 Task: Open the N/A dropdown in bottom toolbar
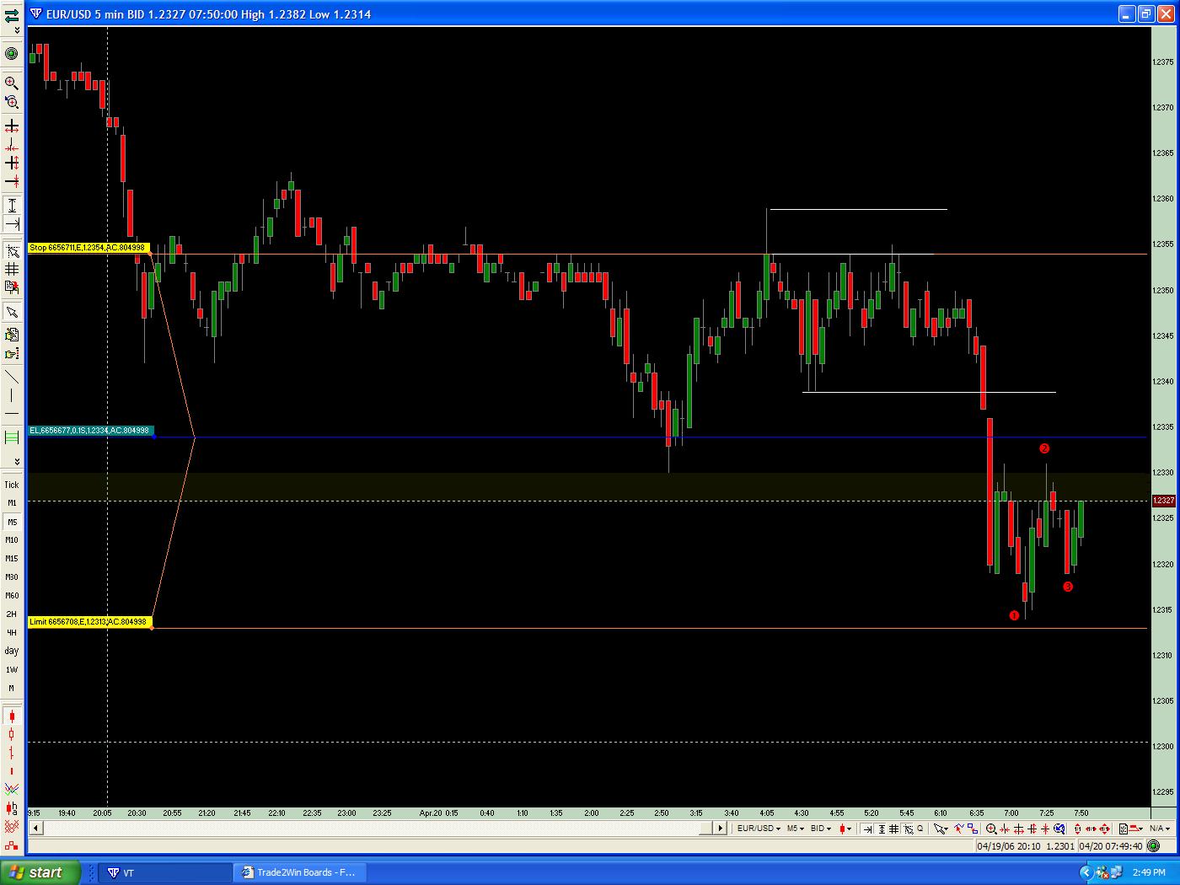(1160, 829)
